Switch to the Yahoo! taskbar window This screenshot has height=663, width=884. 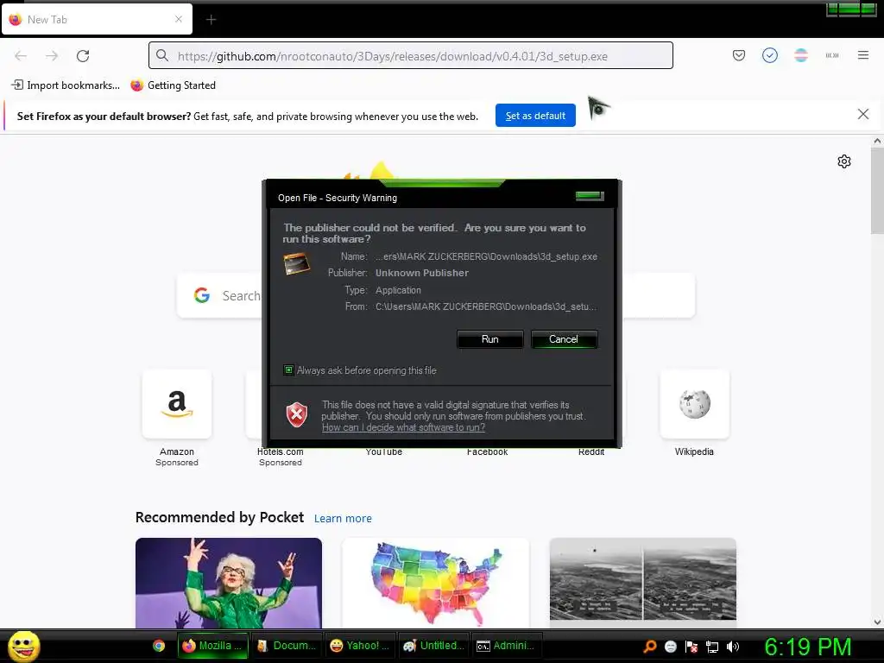pyautogui.click(x=360, y=646)
